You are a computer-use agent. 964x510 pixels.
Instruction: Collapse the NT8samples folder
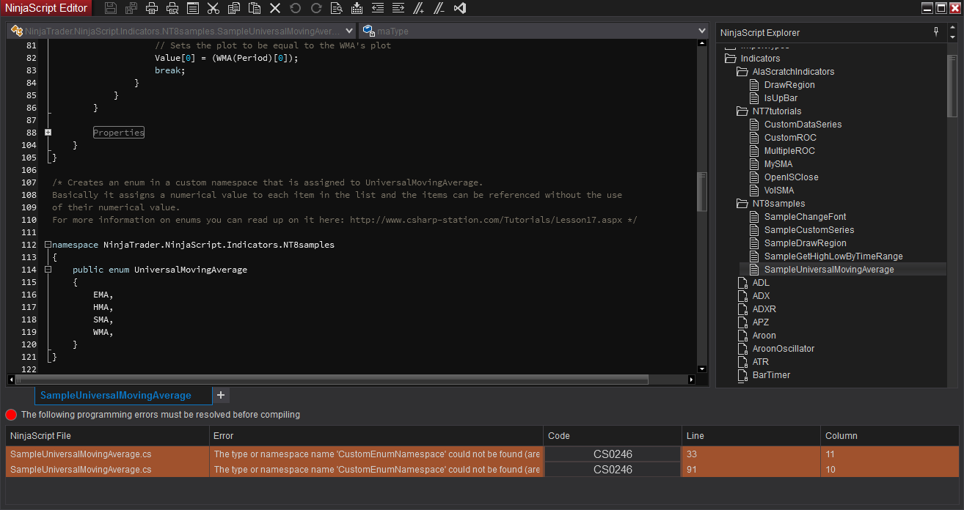[x=742, y=204]
